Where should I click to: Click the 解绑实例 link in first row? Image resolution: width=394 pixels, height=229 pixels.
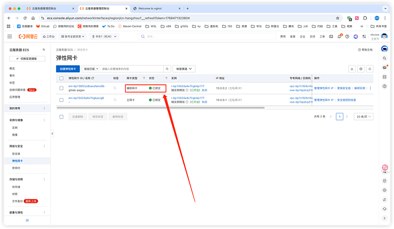360,88
